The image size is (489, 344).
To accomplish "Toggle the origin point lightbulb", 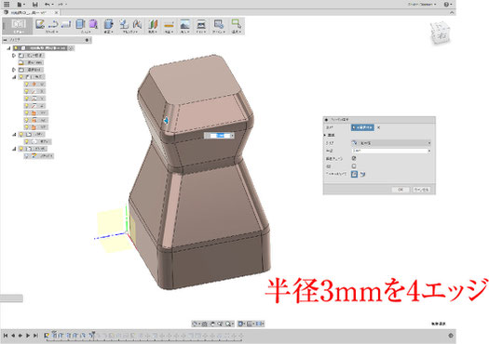I will tap(27, 84).
